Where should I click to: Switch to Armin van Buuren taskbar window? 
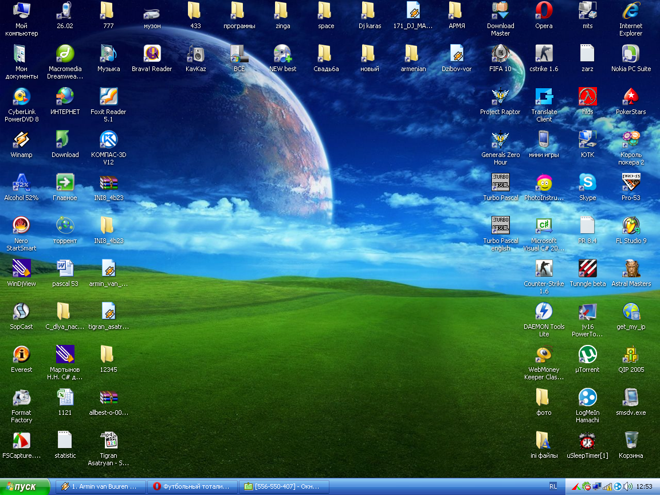click(x=100, y=486)
